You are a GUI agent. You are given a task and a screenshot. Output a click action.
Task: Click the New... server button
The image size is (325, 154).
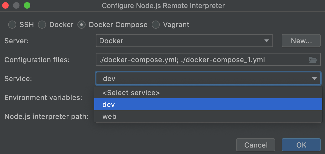(x=301, y=41)
